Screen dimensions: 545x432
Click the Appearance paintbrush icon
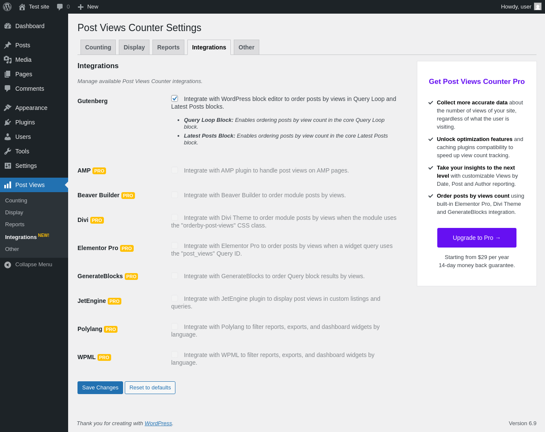(8, 108)
